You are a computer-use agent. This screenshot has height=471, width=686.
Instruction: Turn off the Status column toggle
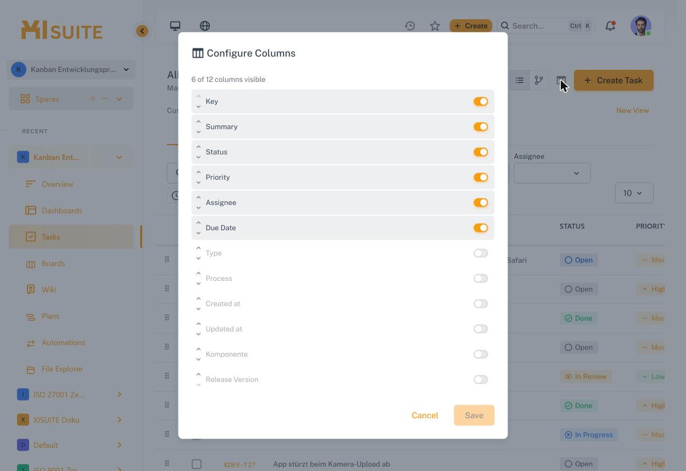click(x=481, y=152)
